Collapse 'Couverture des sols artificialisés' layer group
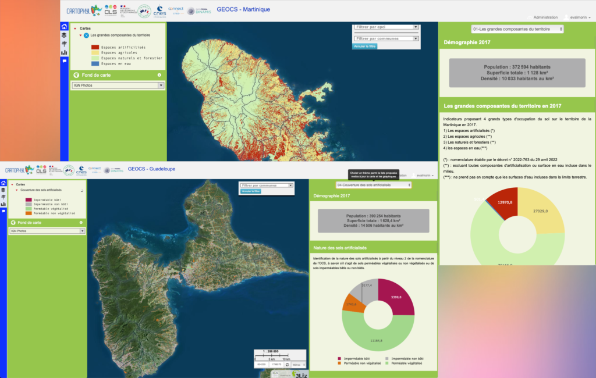596x378 pixels. point(17,190)
